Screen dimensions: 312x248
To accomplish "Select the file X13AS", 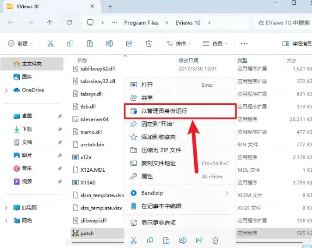I will pyautogui.click(x=88, y=183).
